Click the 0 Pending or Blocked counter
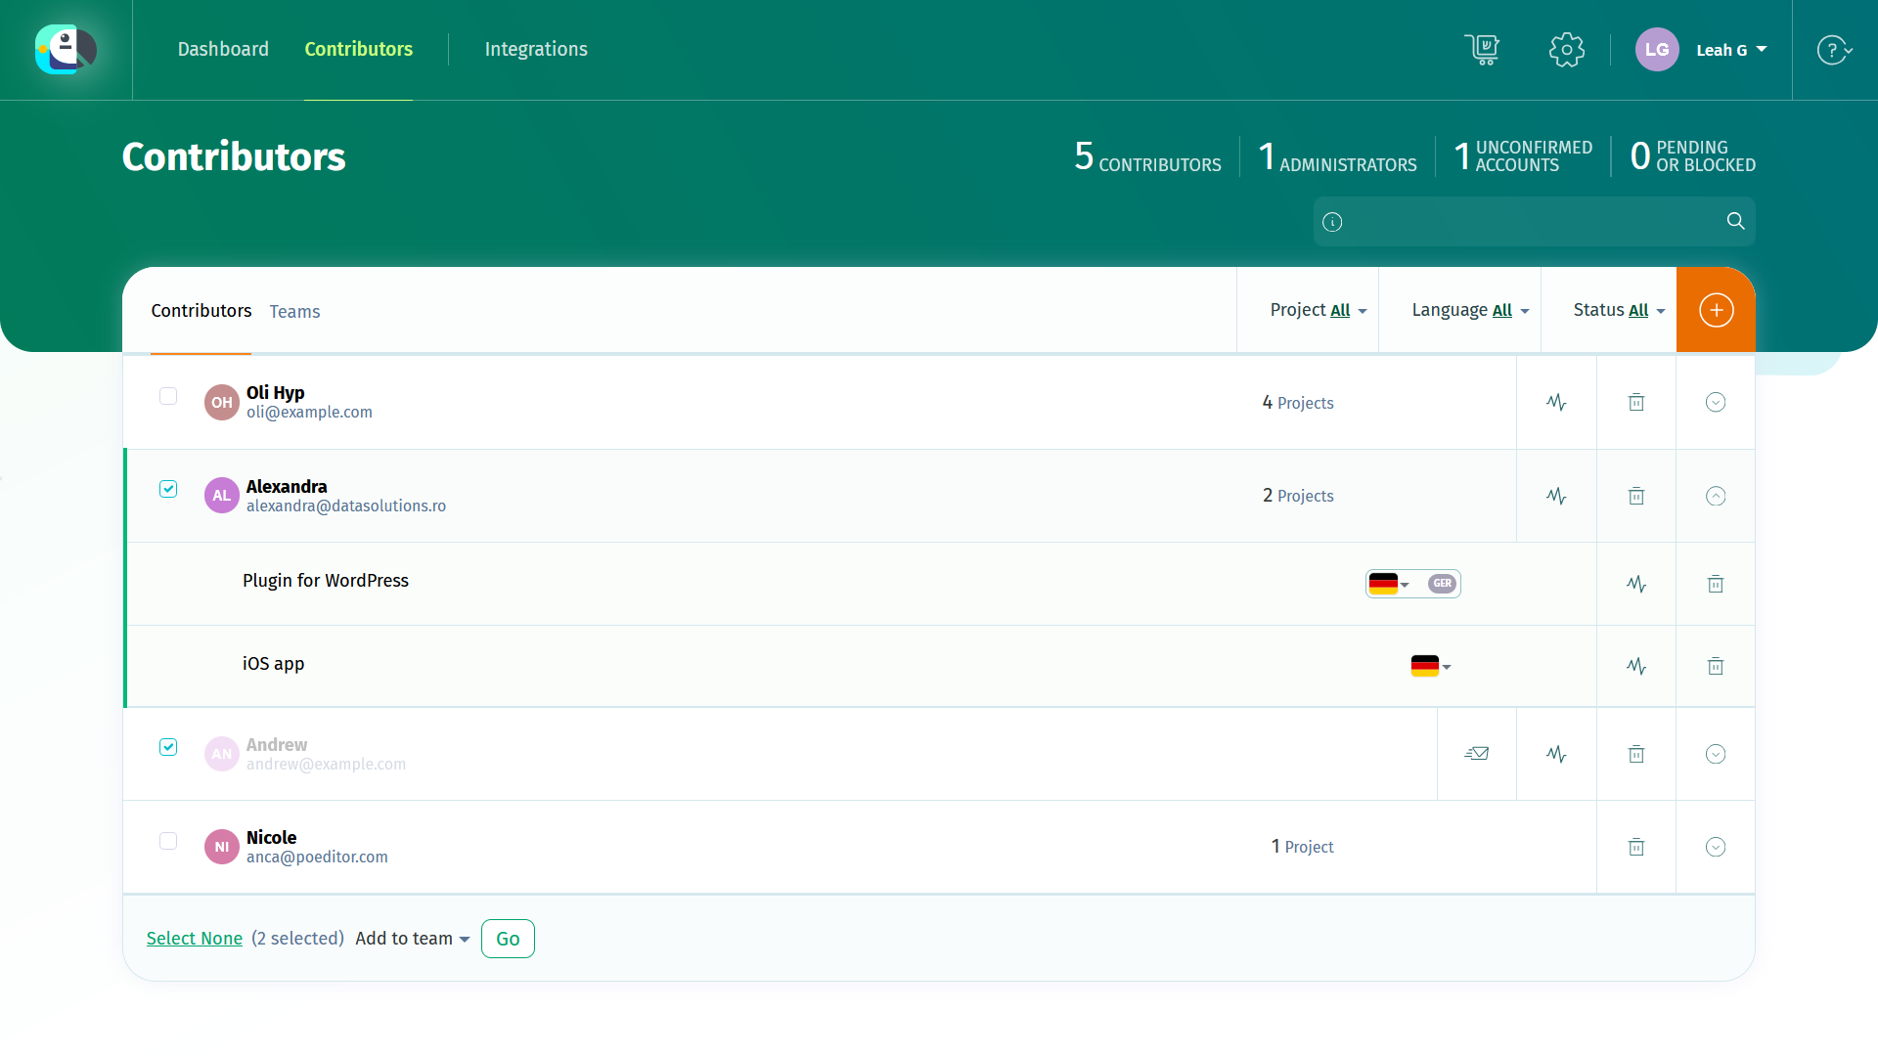The height and width of the screenshot is (1056, 1878). tap(1692, 156)
